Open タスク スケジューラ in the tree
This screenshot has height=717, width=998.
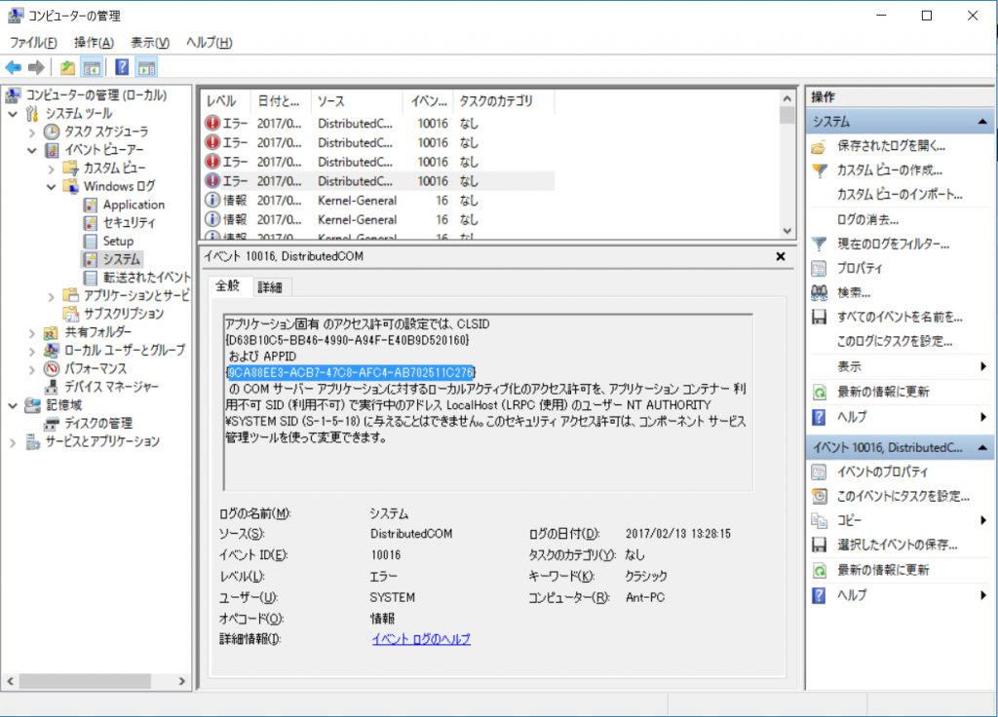105,132
